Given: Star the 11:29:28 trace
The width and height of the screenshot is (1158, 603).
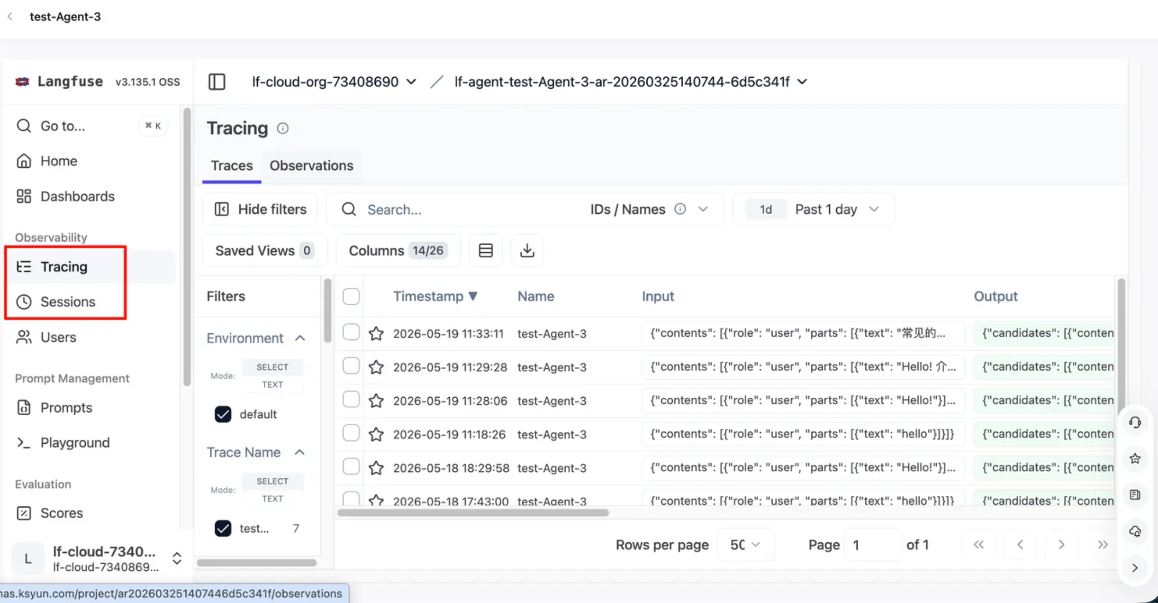Looking at the screenshot, I should [x=376, y=367].
